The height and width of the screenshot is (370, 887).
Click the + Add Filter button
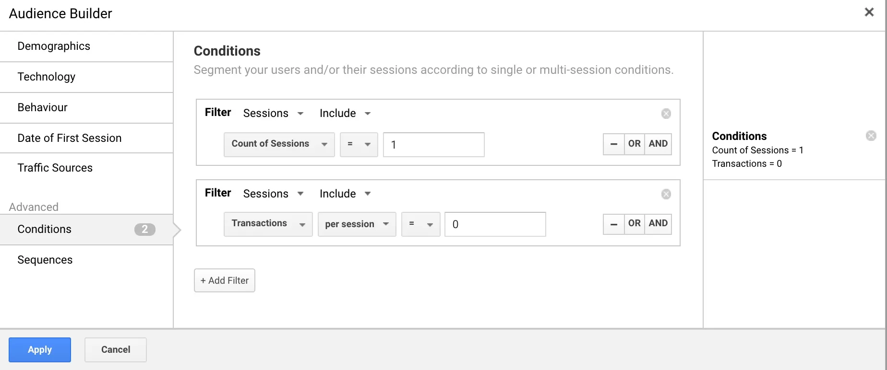224,280
